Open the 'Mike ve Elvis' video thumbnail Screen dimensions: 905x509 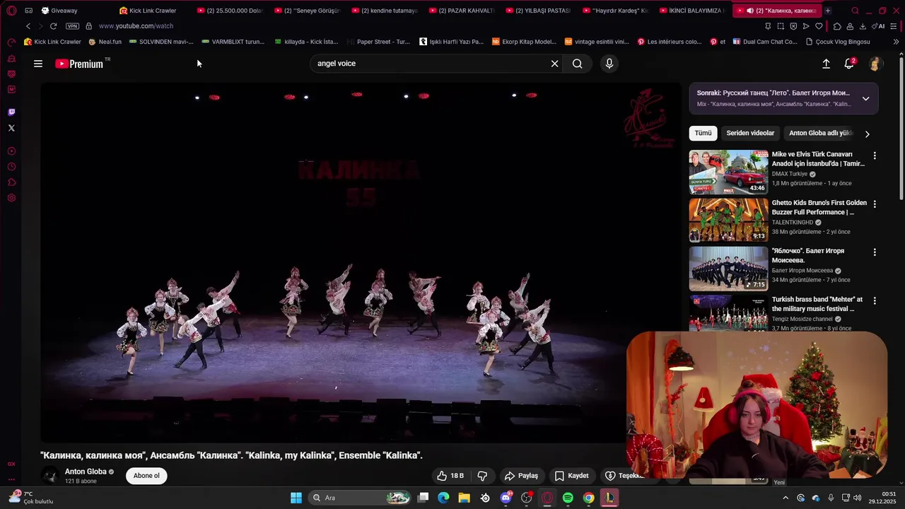pyautogui.click(x=728, y=172)
